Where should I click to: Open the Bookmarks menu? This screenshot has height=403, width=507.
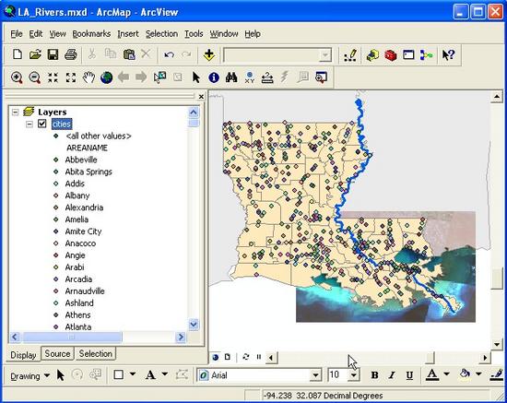point(91,33)
